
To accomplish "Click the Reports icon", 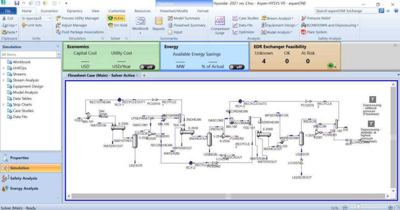I will click(159, 24).
